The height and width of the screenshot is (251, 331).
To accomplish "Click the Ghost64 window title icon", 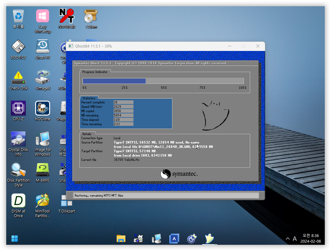I will [71, 46].
